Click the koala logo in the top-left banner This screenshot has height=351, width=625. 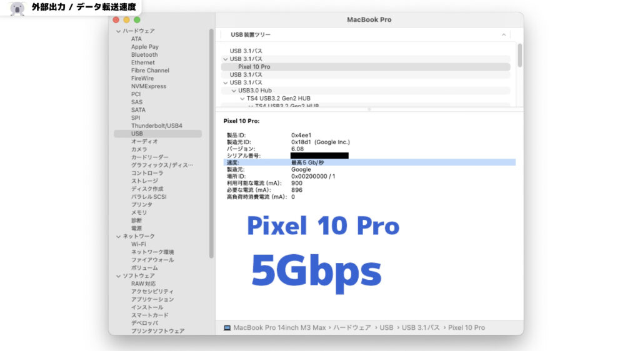(17, 9)
